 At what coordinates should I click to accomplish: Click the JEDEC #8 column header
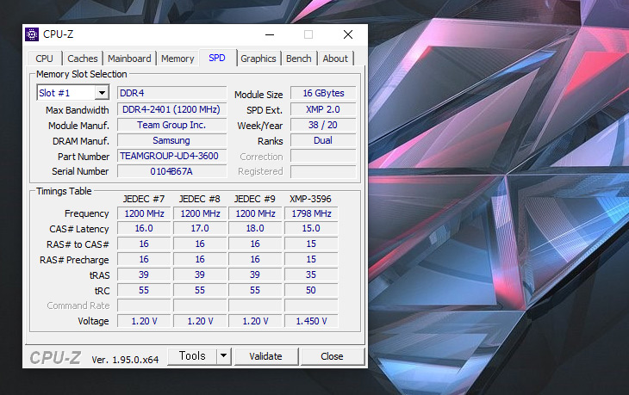(199, 199)
